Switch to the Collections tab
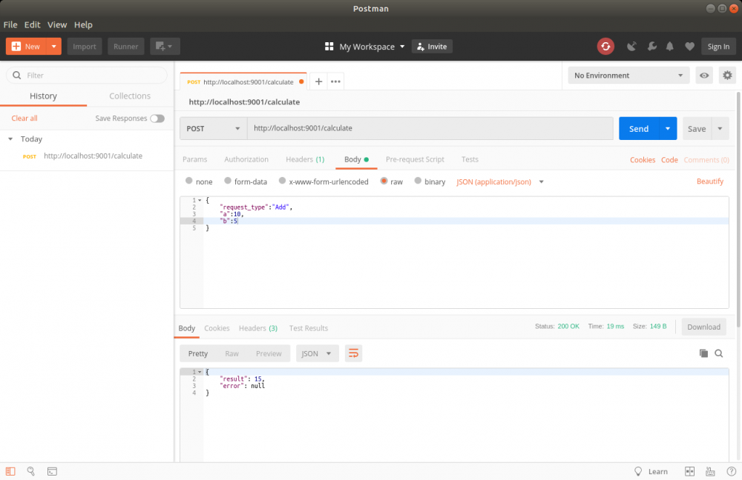The width and height of the screenshot is (742, 480). pos(130,96)
